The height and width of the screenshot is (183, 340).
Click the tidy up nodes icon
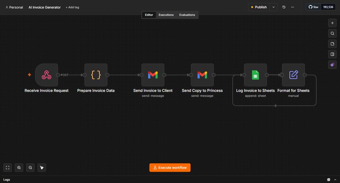pyautogui.click(x=42, y=168)
